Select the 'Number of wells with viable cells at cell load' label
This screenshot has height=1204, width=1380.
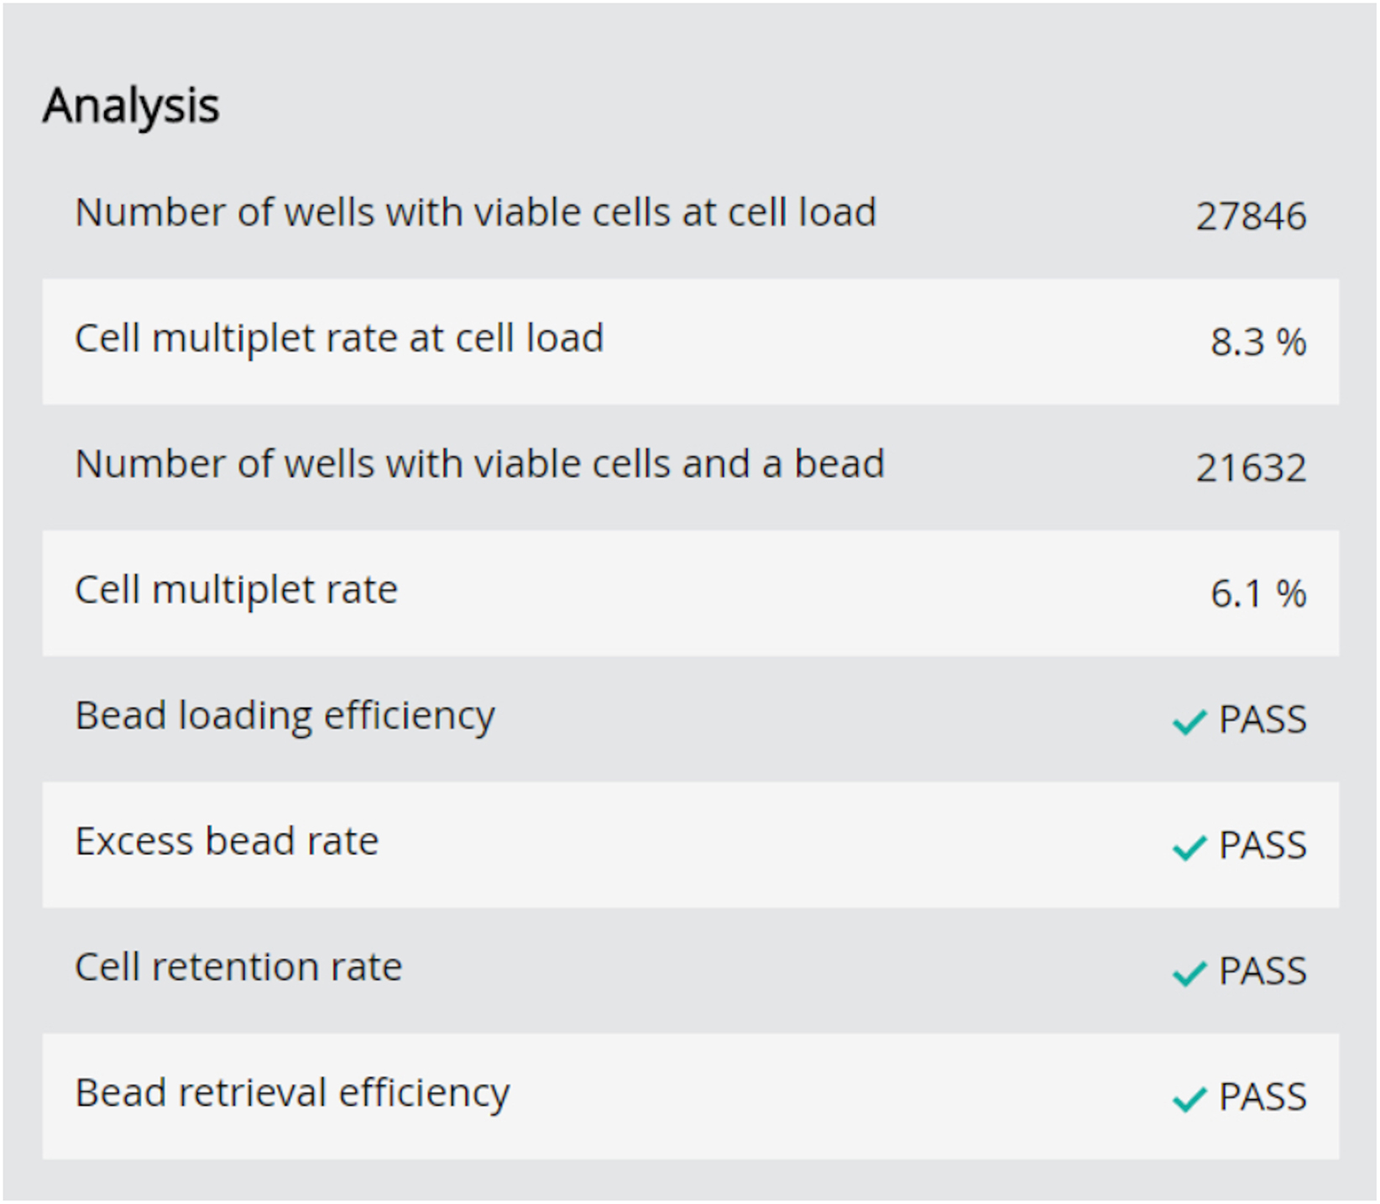tap(475, 212)
